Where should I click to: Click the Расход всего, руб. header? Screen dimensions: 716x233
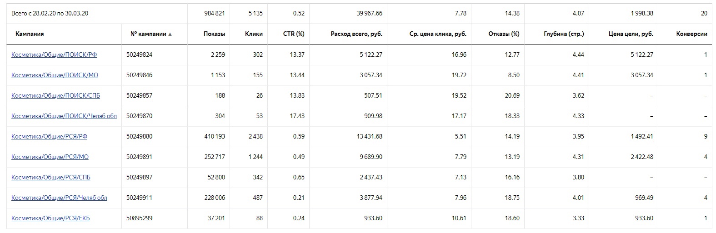pyautogui.click(x=356, y=34)
